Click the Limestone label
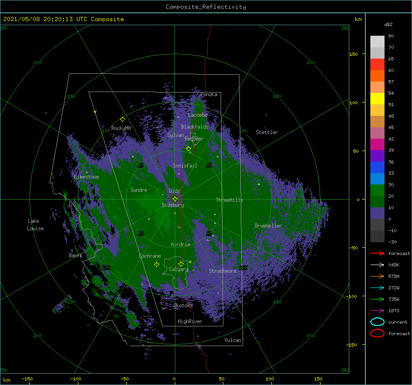Image resolution: width=412 pixels, height=385 pixels. pos(87,177)
